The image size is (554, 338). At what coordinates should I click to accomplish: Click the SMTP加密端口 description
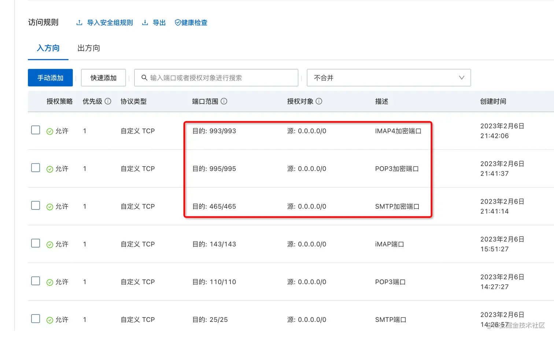tap(397, 207)
